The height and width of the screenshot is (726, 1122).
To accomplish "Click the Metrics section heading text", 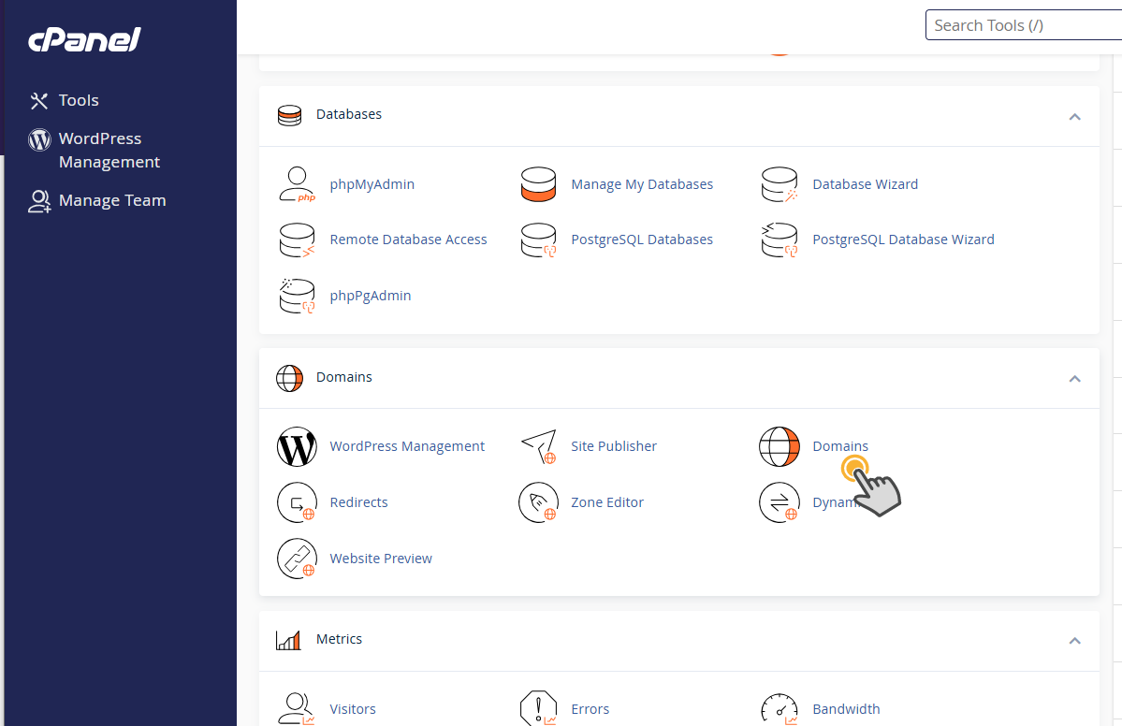I will (339, 639).
